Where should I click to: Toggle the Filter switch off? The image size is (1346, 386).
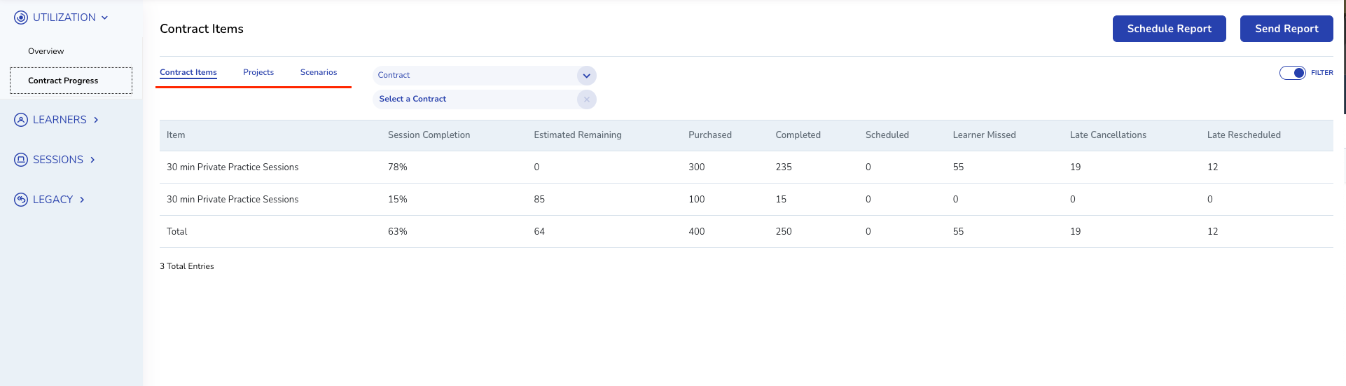click(x=1293, y=73)
